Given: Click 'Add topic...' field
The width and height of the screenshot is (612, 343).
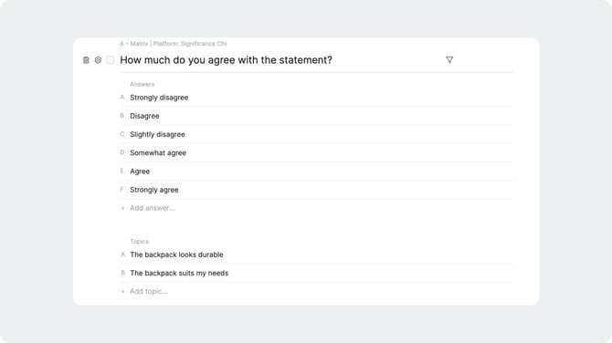Looking at the screenshot, I should click(x=149, y=292).
